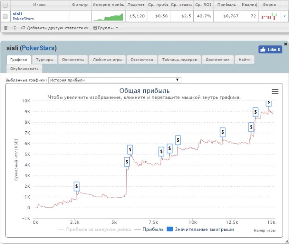
Task: Toggle Значительные выигрыши blue legend swatch
Action: (x=170, y=229)
